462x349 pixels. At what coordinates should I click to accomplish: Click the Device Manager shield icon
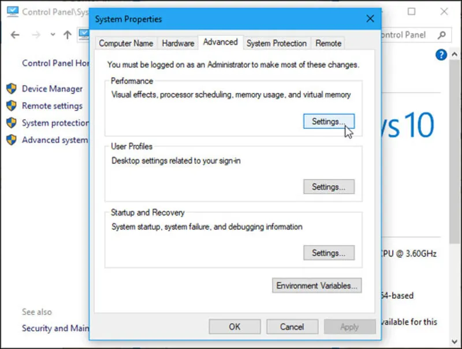[13, 89]
